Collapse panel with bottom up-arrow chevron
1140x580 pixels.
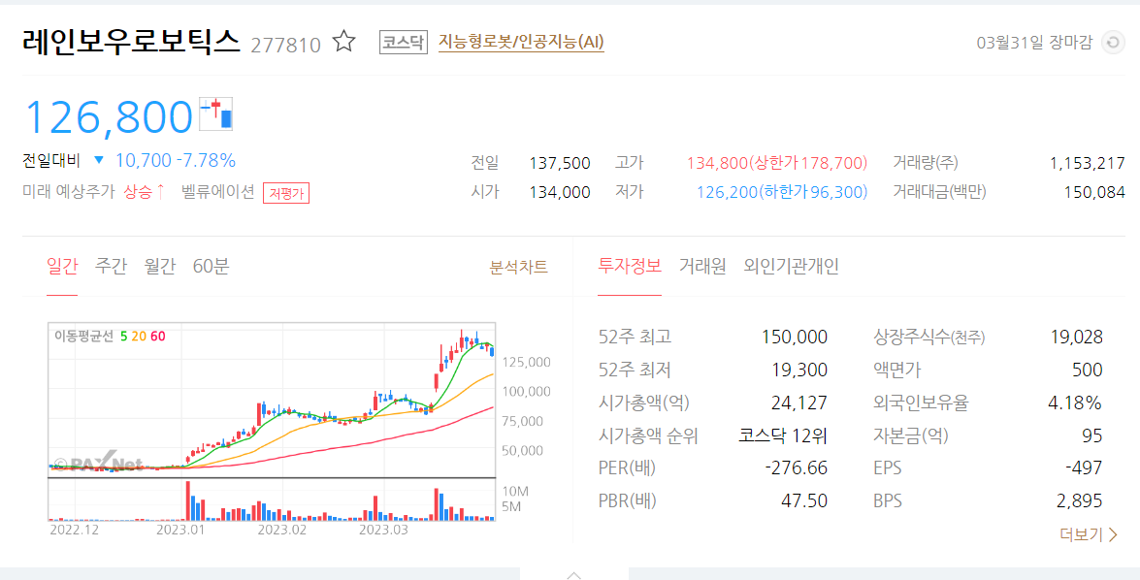pyautogui.click(x=573, y=574)
